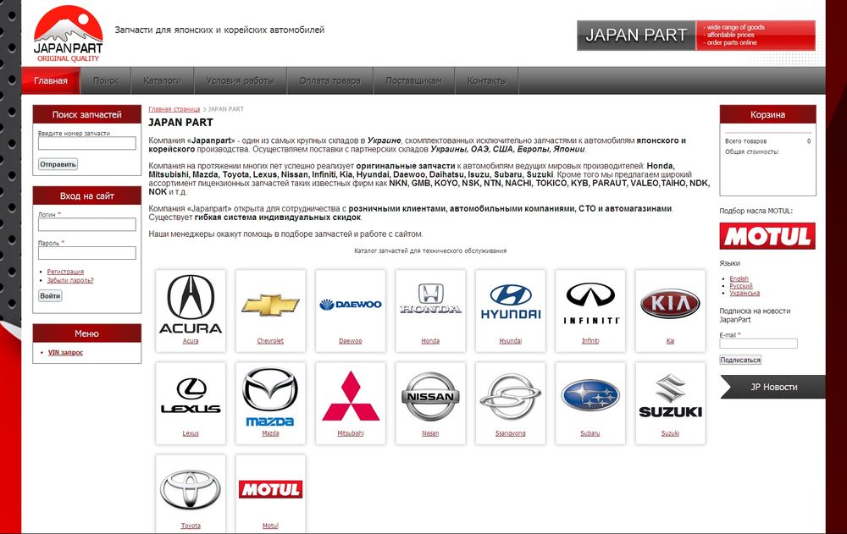Click the Главная страница breadcrumb link
Screen dimensions: 847x534
click(174, 109)
